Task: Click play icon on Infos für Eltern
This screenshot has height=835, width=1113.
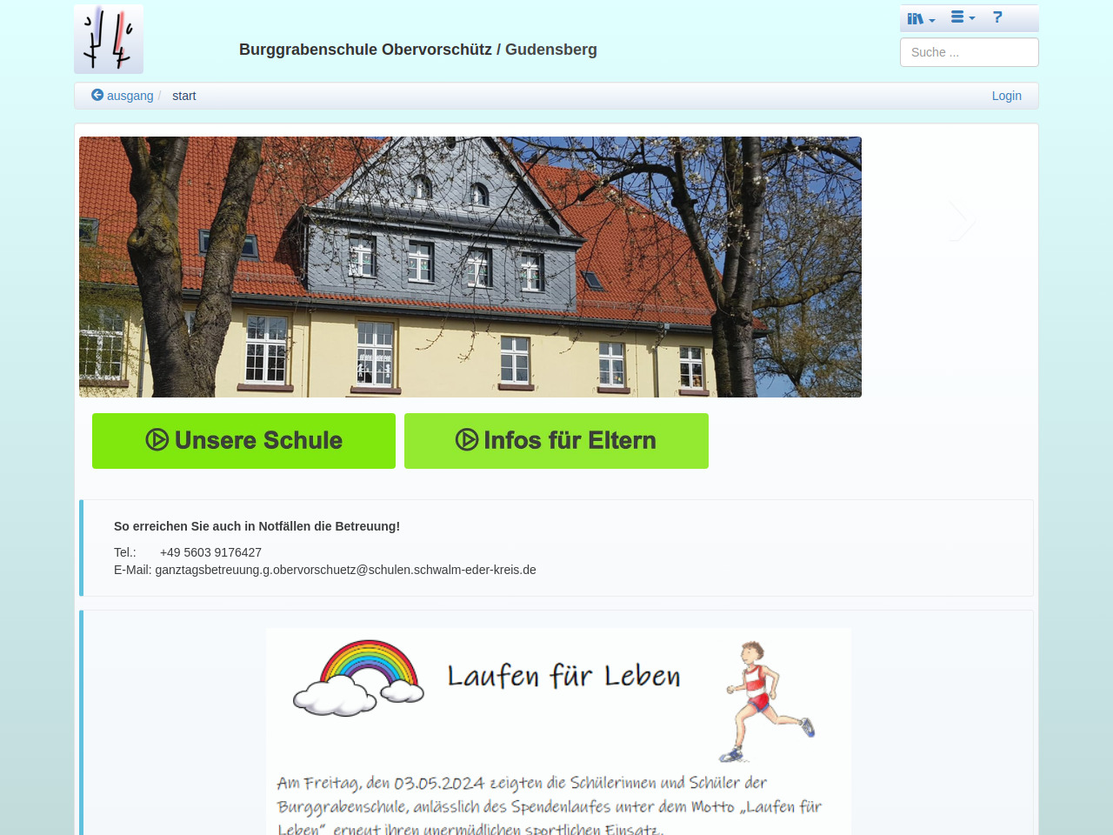Action: pos(467,440)
